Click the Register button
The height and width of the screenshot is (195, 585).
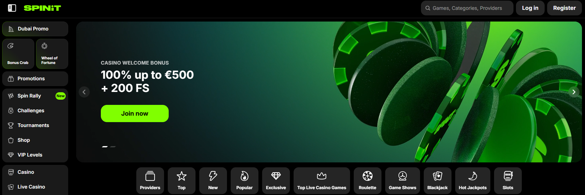(564, 8)
